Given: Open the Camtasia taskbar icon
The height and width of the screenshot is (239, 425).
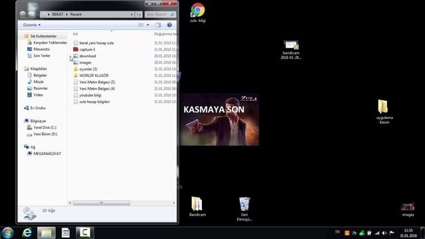Looking at the screenshot, I should pos(85,233).
